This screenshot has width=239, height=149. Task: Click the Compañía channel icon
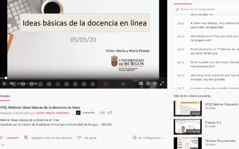tap(78, 113)
